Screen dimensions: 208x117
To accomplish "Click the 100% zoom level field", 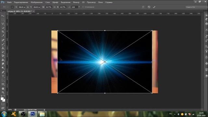I will pos(10,110).
